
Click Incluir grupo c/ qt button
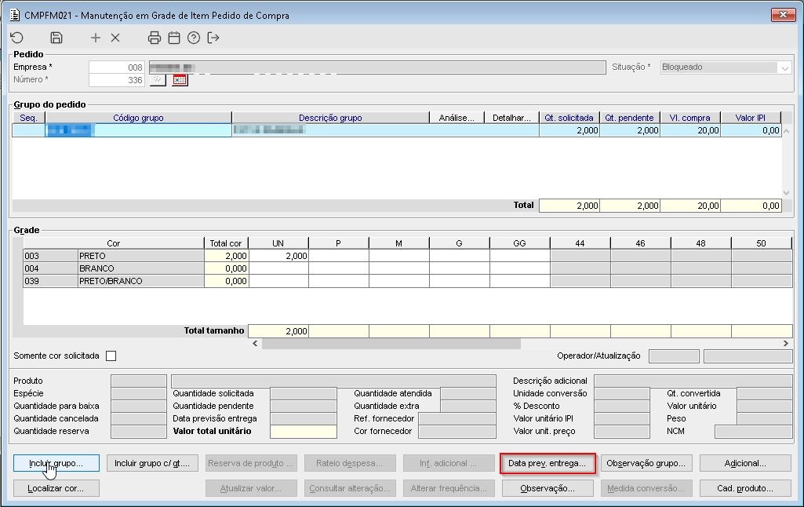(152, 463)
